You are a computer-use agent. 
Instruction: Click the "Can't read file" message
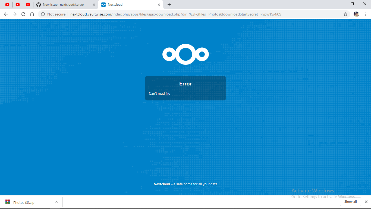click(x=159, y=93)
